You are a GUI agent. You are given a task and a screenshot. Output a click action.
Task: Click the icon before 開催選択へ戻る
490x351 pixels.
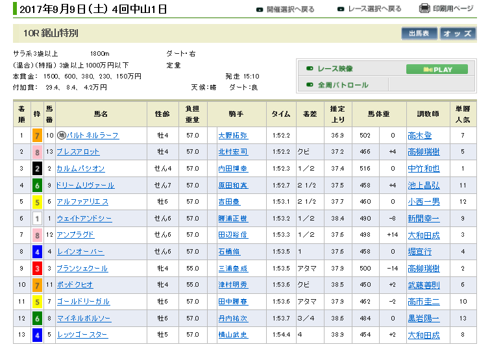point(260,10)
